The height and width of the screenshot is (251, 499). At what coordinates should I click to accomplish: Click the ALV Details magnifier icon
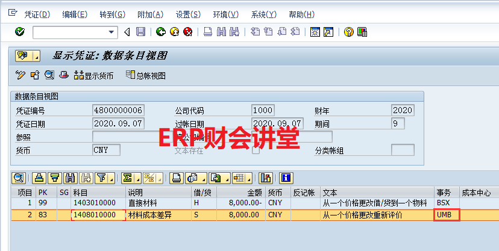click(x=18, y=178)
